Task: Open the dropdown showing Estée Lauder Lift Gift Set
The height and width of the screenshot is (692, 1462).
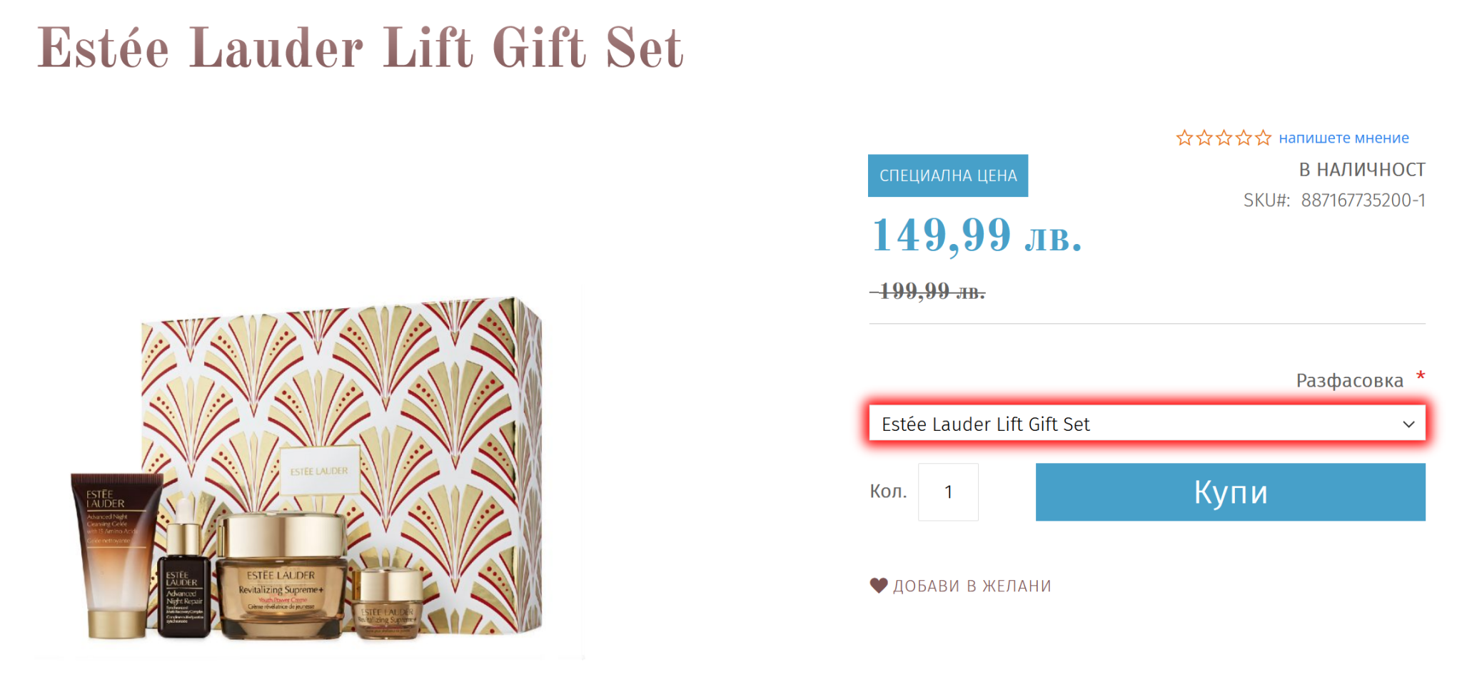Action: 1135,424
